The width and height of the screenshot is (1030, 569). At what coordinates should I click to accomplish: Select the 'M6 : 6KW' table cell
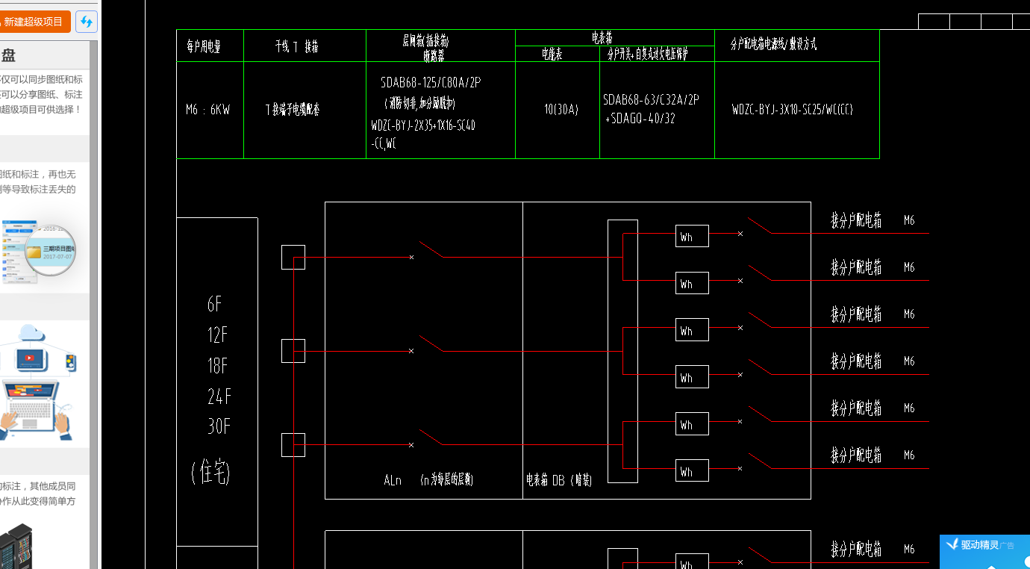tap(208, 110)
